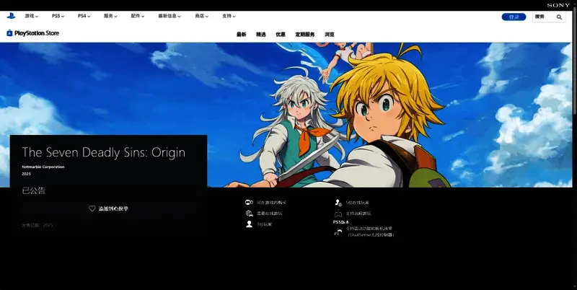Expand the 游戏 dropdown menu
Viewport: 577px width, 290px height.
pos(32,16)
